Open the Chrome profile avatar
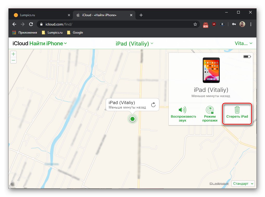Image resolution: width=265 pixels, height=197 pixels. pyautogui.click(x=242, y=24)
